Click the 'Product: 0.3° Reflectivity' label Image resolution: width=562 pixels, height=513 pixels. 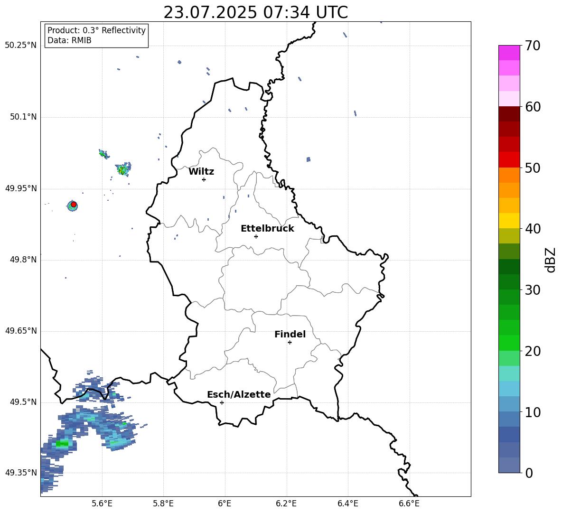[x=96, y=30]
